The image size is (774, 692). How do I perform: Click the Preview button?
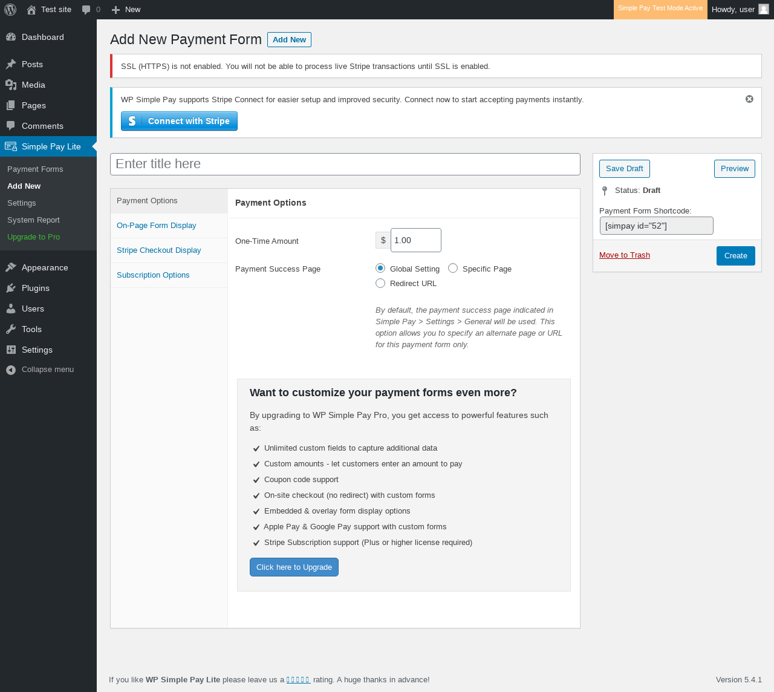tap(735, 169)
